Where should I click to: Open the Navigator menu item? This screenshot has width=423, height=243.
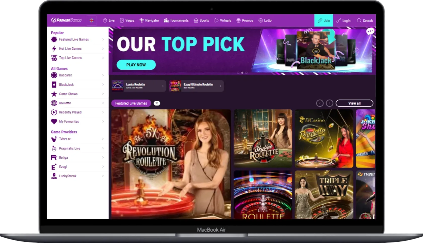pyautogui.click(x=149, y=20)
